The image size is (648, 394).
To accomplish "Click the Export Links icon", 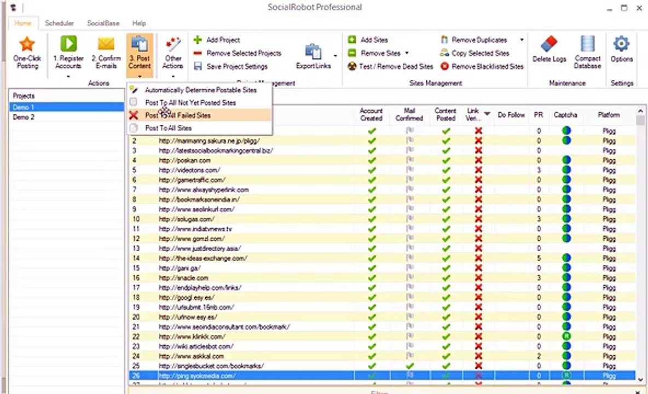I will click(x=313, y=51).
